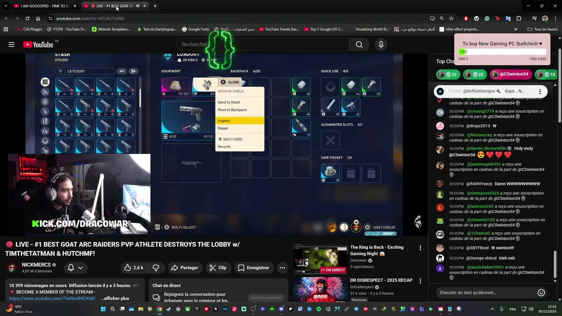This screenshot has height=316, width=562.
Task: Open The King is Back thumbnail
Action: coord(320,259)
